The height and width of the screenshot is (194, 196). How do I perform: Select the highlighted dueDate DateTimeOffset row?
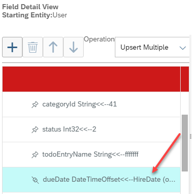coord(91,180)
